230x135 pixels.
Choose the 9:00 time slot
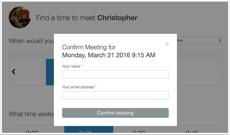[x=35, y=130]
